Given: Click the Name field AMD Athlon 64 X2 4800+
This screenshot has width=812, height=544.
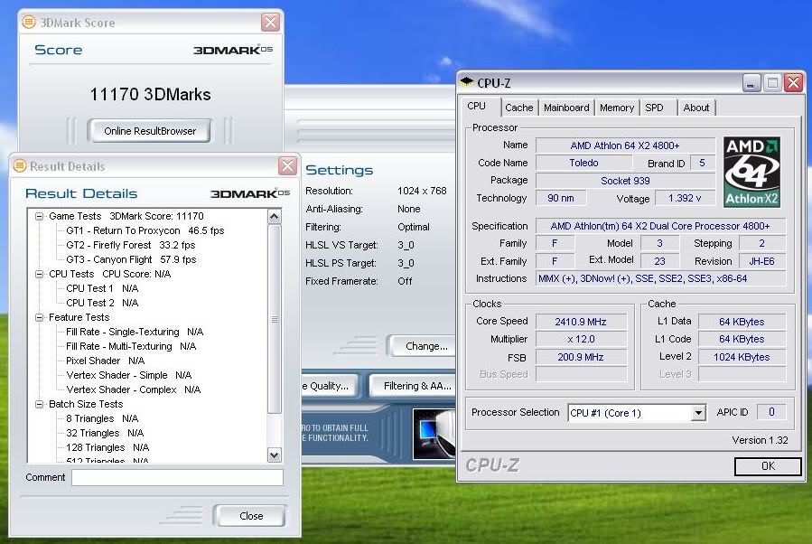Looking at the screenshot, I should (624, 145).
